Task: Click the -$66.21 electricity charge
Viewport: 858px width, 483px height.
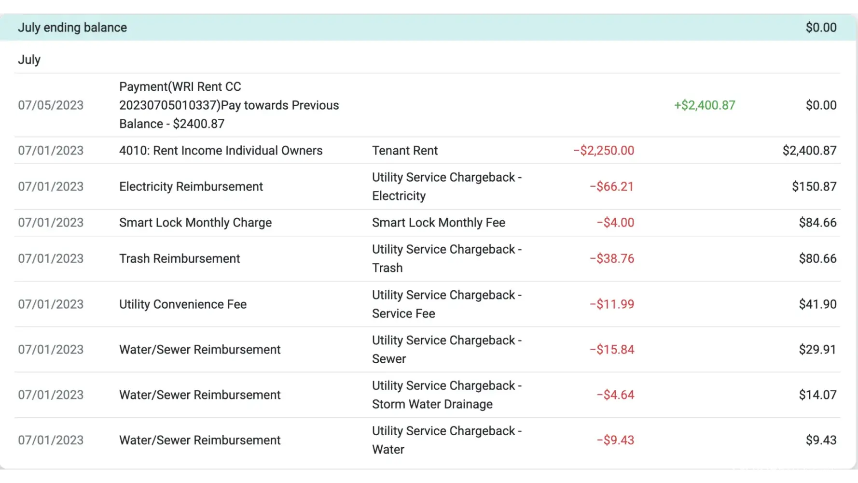Action: tap(611, 186)
